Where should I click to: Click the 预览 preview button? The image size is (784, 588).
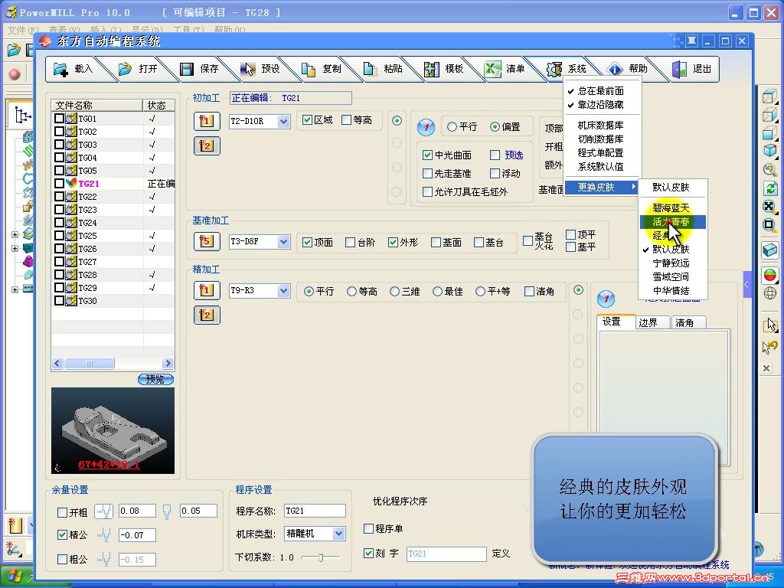(155, 380)
